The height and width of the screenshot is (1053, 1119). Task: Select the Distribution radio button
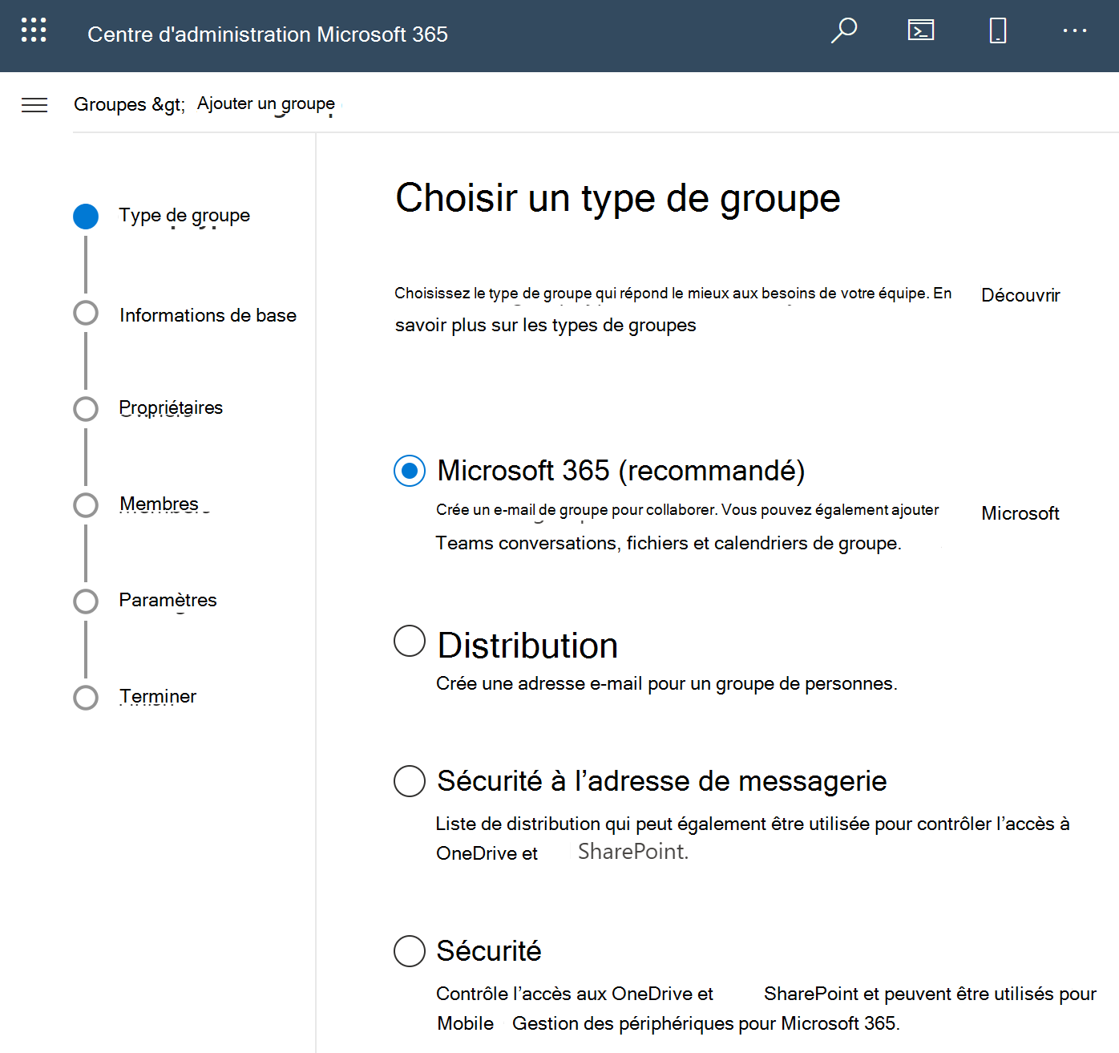tap(410, 641)
